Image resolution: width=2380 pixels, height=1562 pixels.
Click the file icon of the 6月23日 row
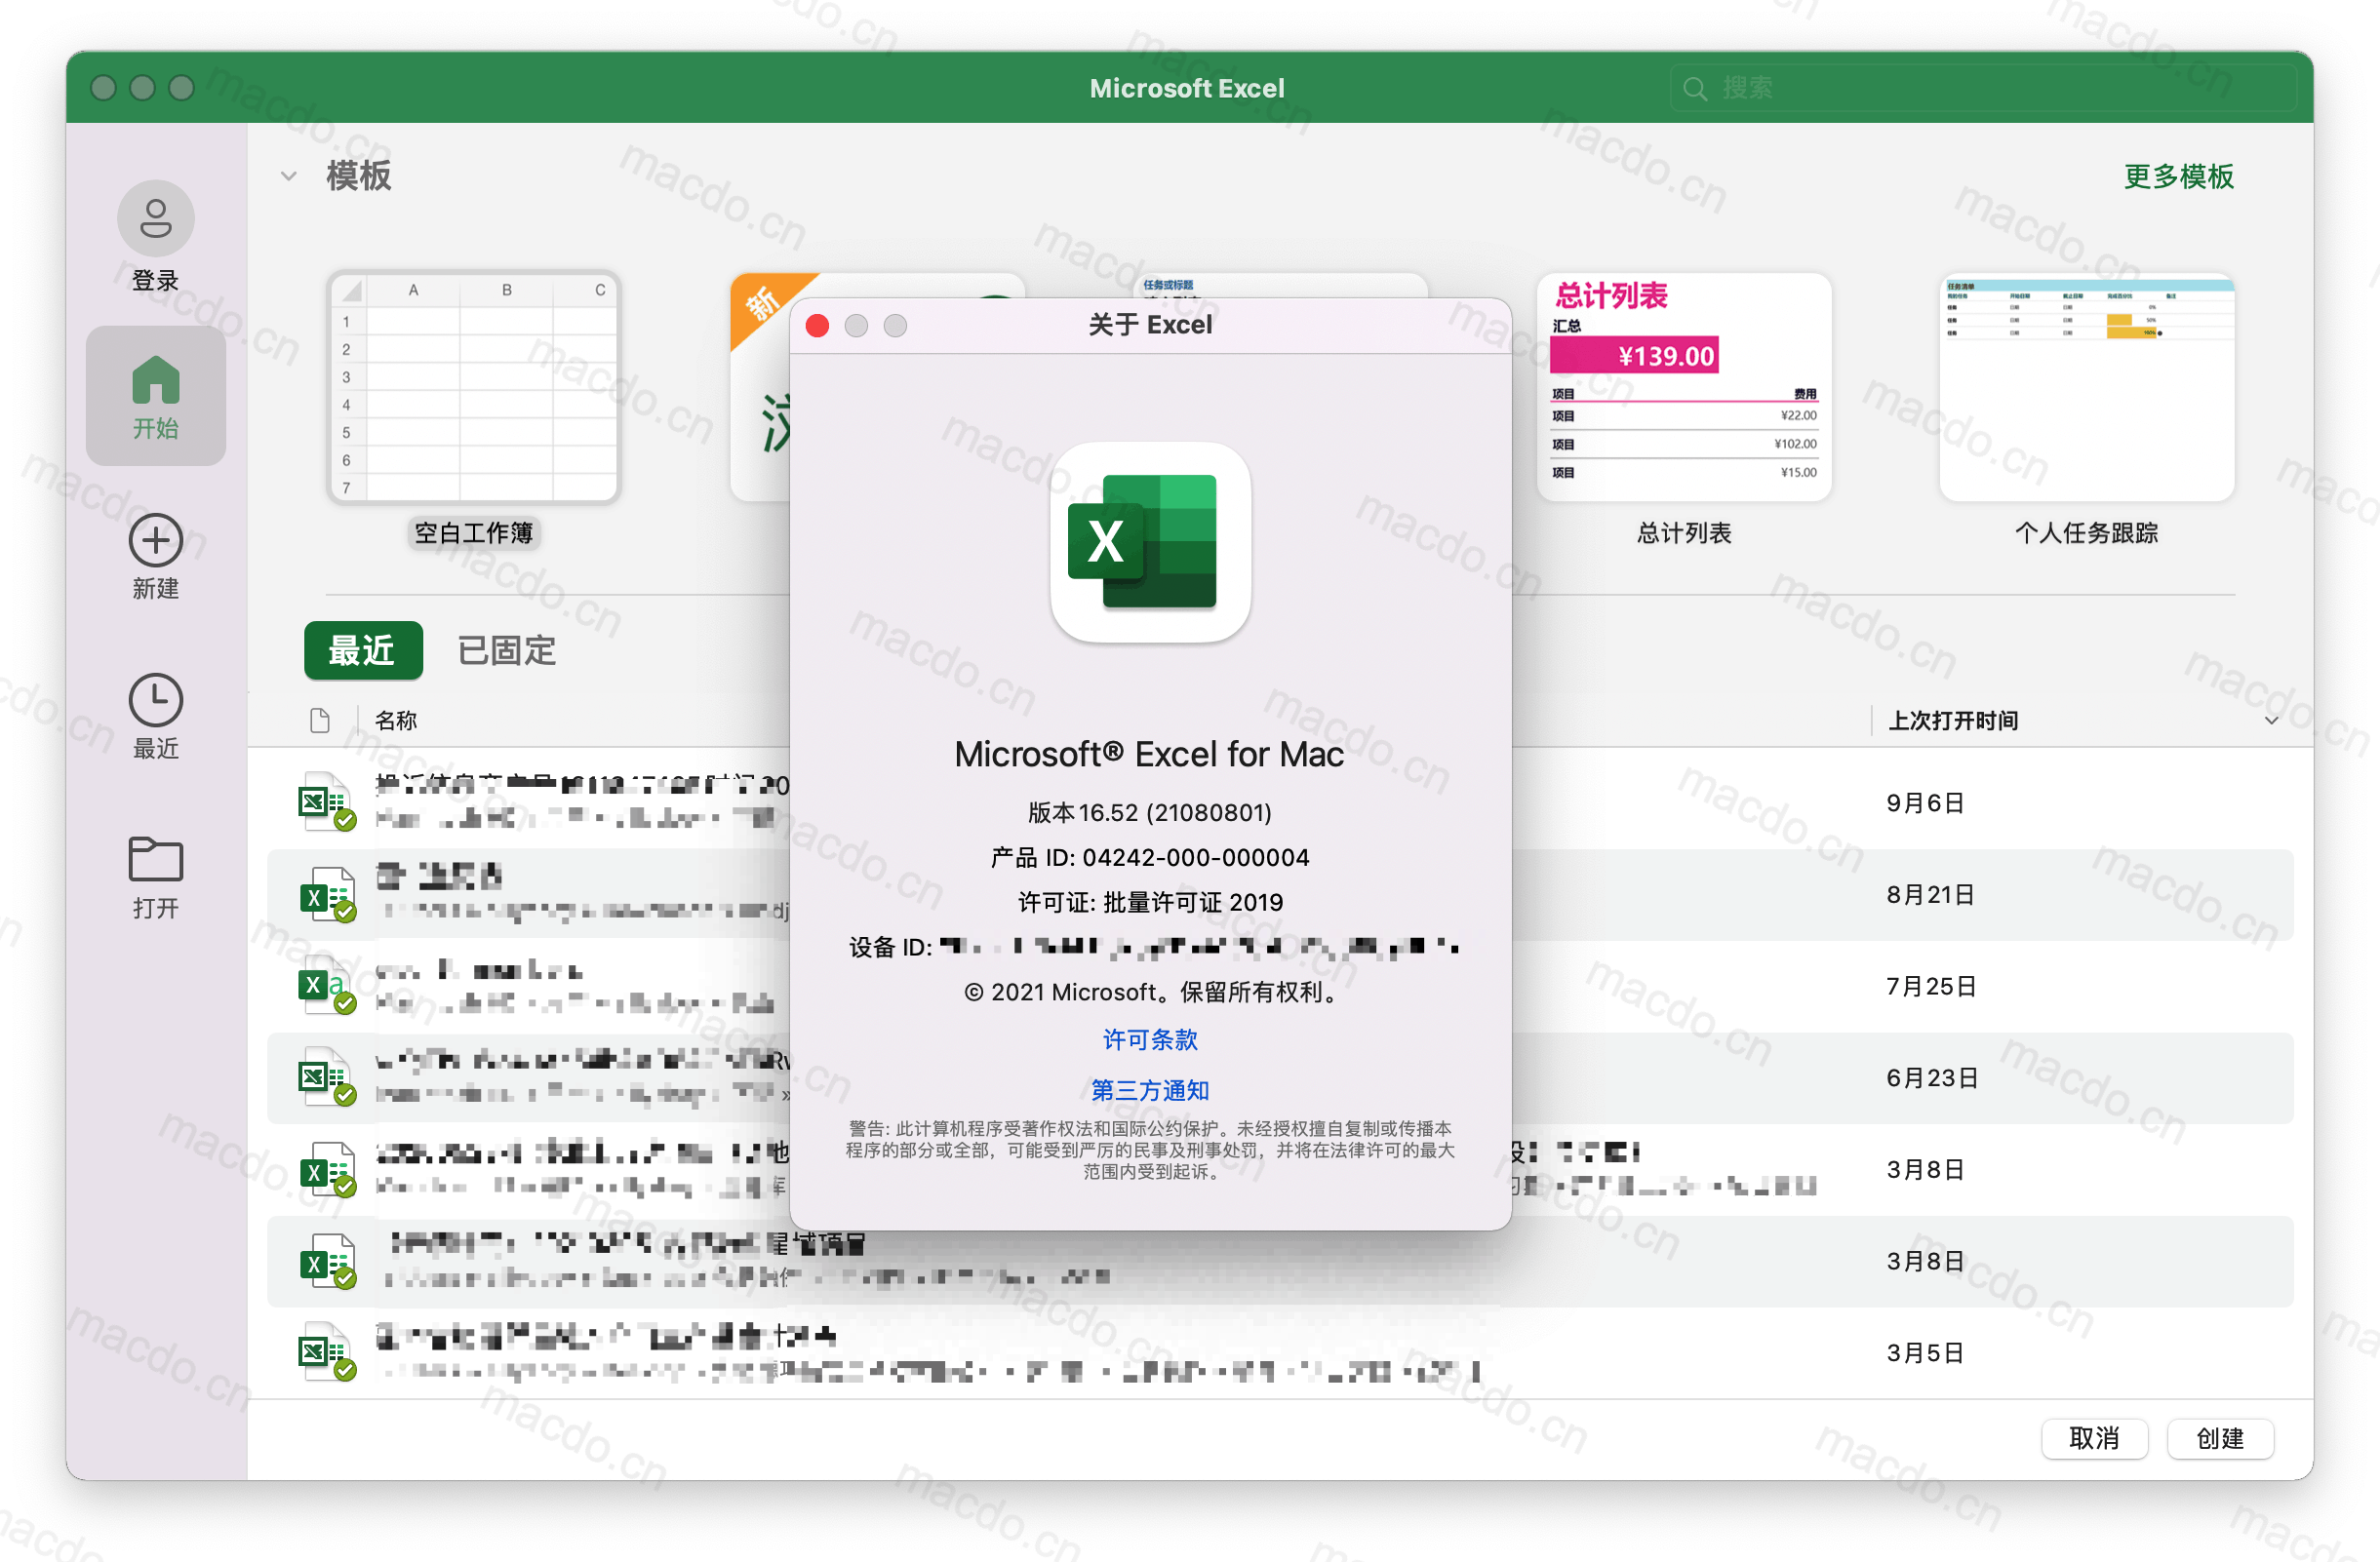[327, 1077]
